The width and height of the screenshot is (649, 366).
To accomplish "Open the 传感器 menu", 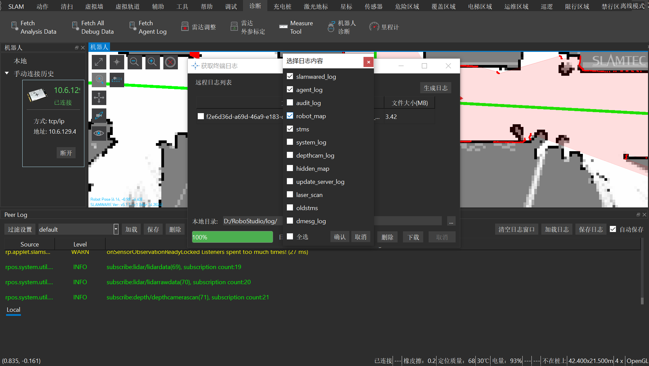I will 373,6.
